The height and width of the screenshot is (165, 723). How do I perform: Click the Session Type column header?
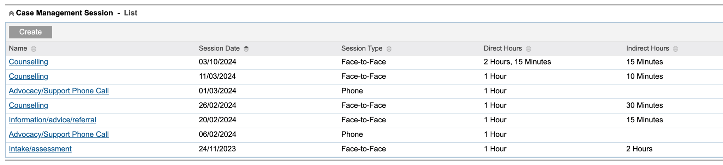coord(361,49)
